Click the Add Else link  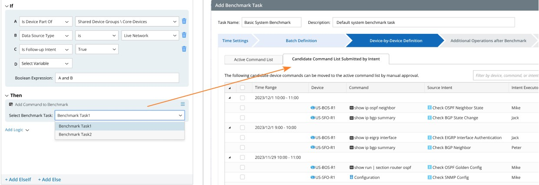coord(49,179)
